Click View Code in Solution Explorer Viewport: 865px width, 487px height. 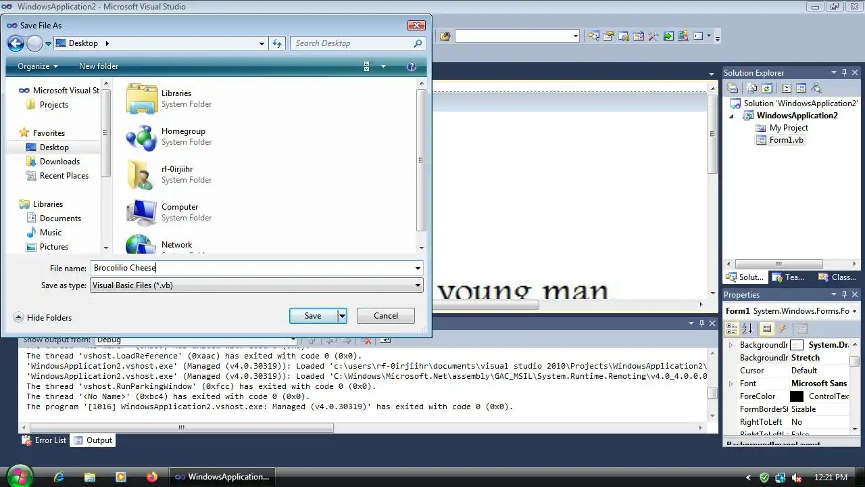pyautogui.click(x=787, y=88)
